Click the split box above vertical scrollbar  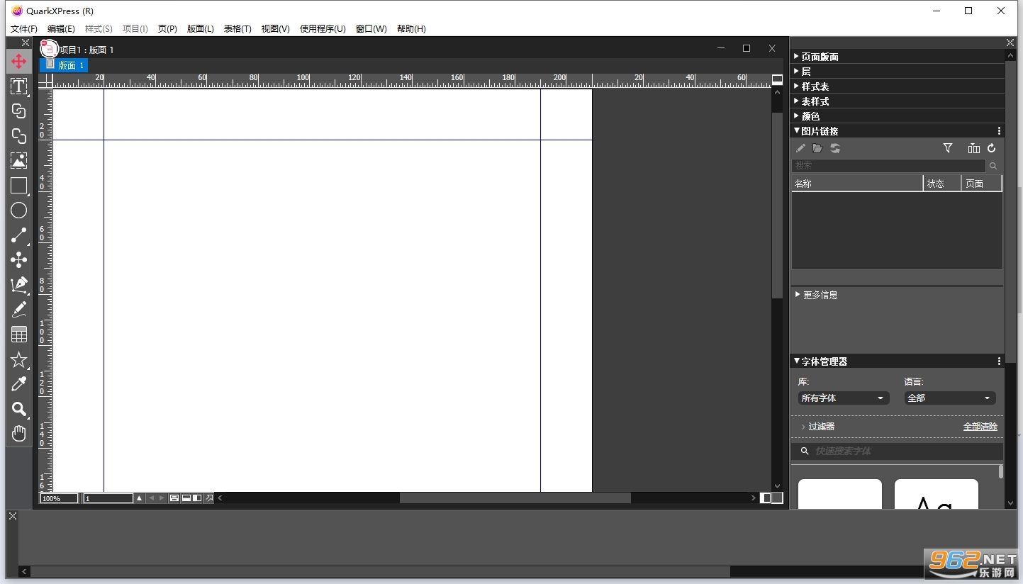pos(777,79)
